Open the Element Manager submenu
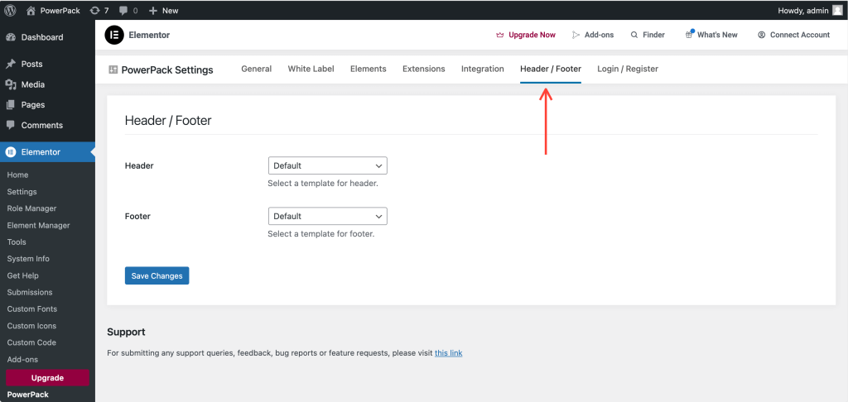The width and height of the screenshot is (848, 402). pyautogui.click(x=38, y=225)
